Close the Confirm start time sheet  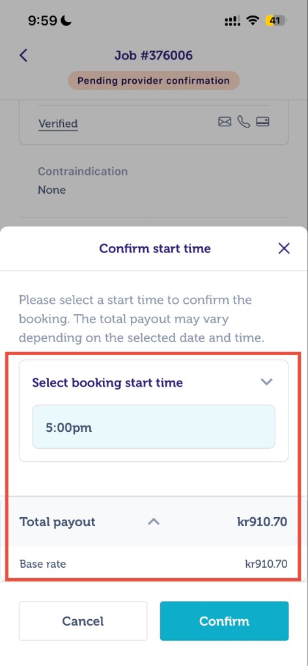[284, 248]
